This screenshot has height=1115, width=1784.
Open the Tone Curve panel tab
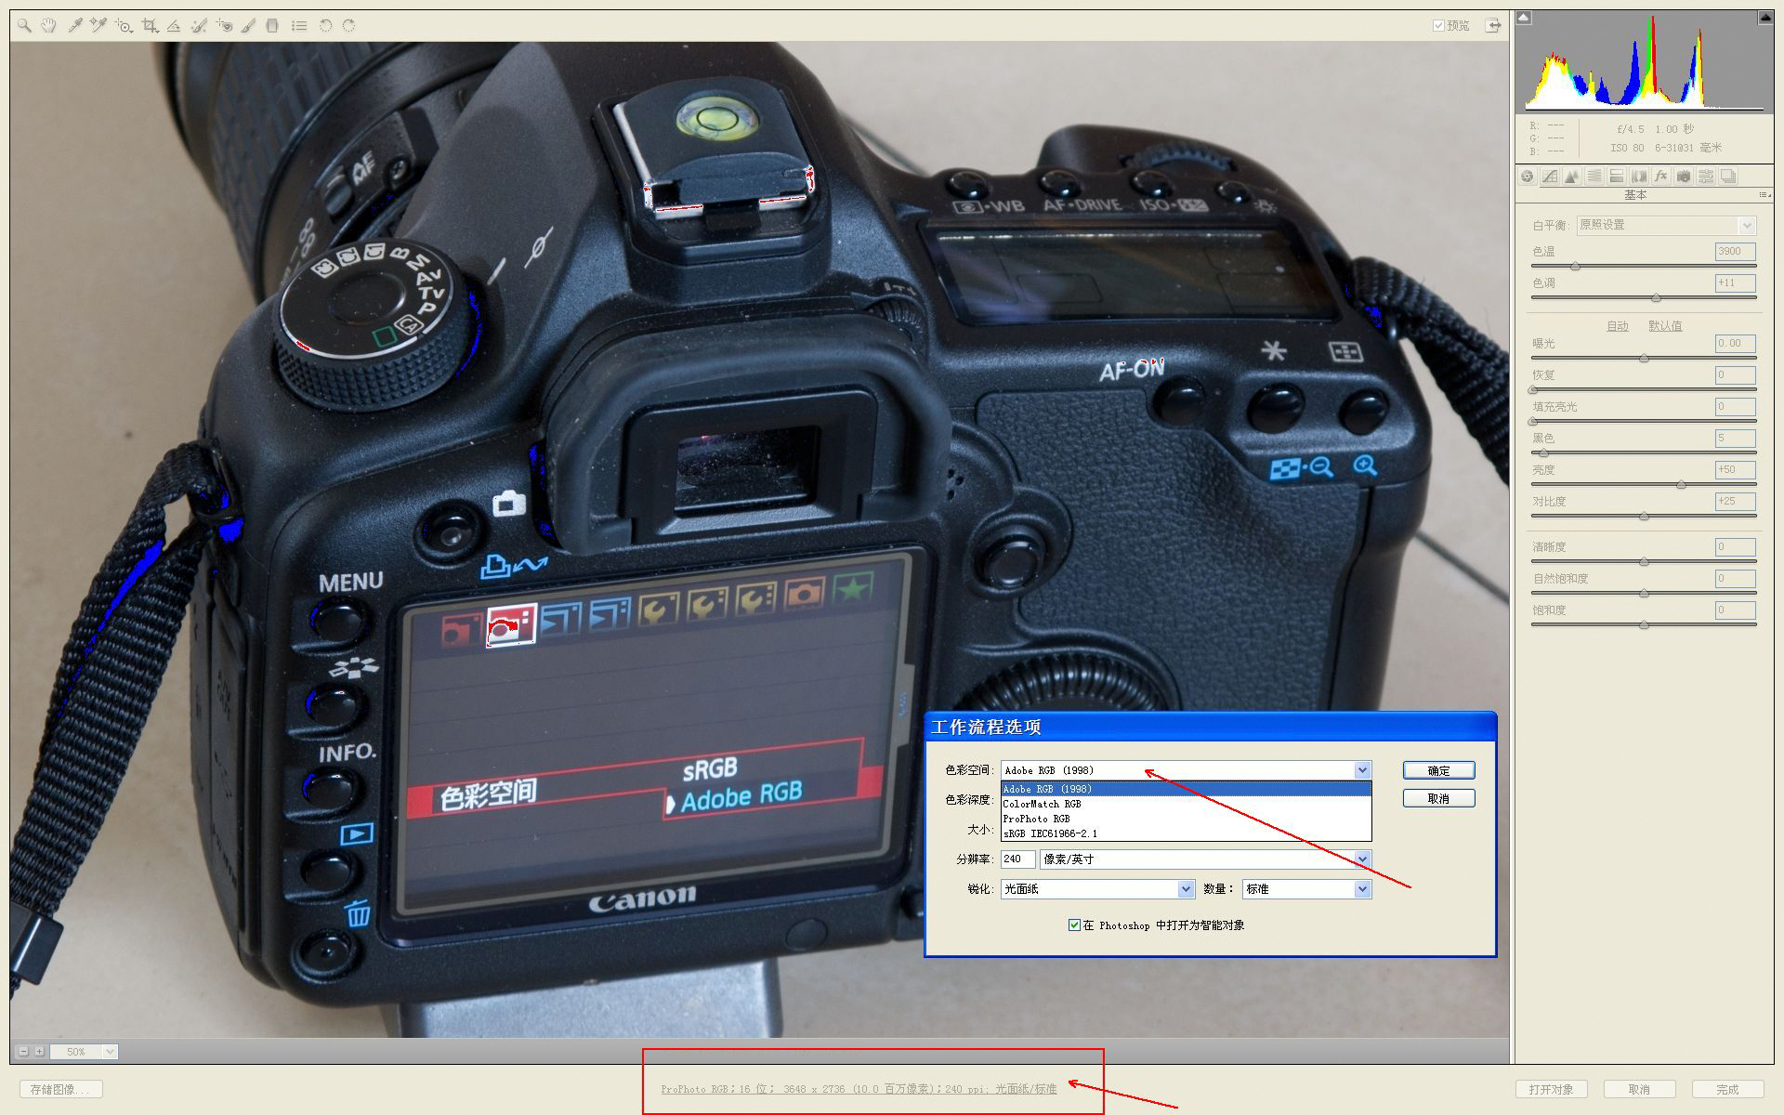[x=1550, y=177]
